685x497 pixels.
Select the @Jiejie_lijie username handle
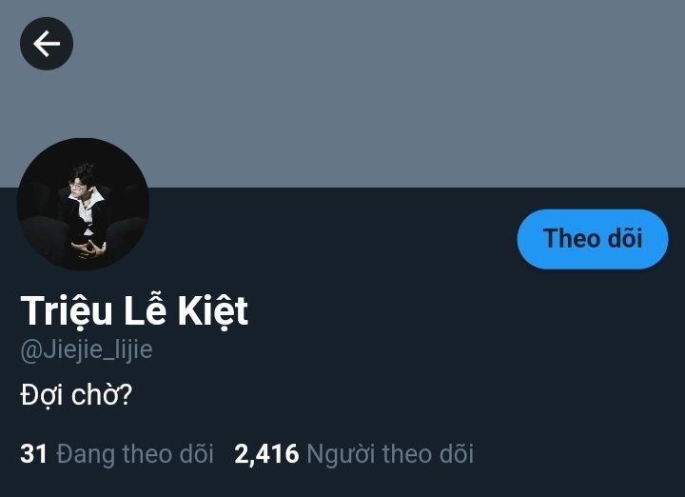[87, 350]
